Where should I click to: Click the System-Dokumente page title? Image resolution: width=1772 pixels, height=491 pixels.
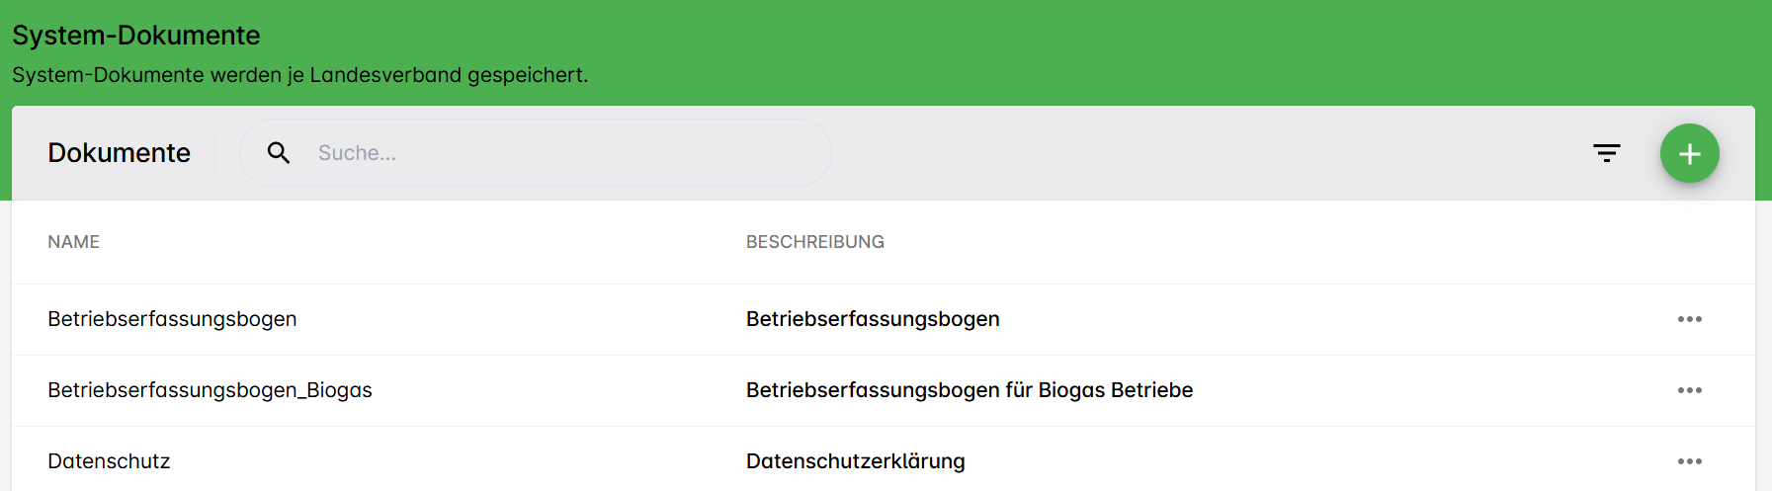pyautogui.click(x=136, y=36)
